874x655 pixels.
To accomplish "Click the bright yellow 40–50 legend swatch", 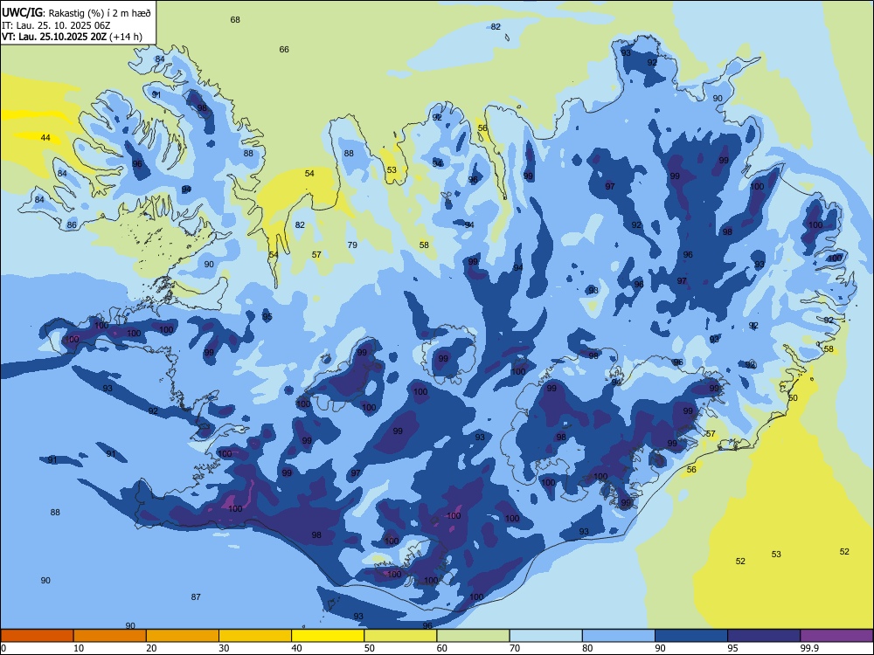I will coord(328,636).
